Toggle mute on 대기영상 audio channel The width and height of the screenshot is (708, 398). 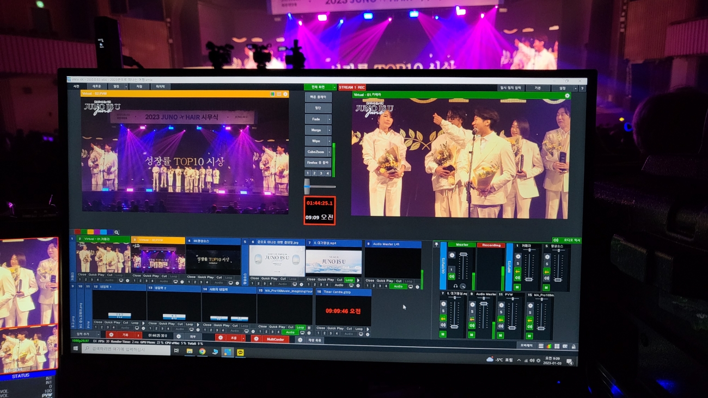click(x=443, y=325)
